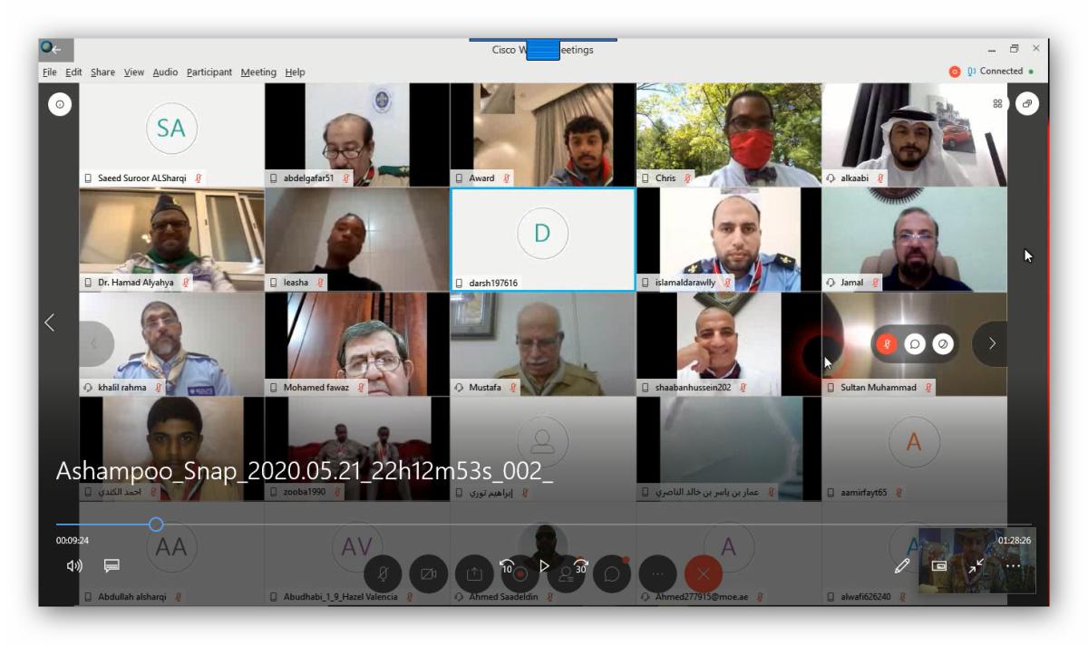Click the name label khalil rahma
The height and width of the screenshot is (645, 1088).
tap(122, 388)
